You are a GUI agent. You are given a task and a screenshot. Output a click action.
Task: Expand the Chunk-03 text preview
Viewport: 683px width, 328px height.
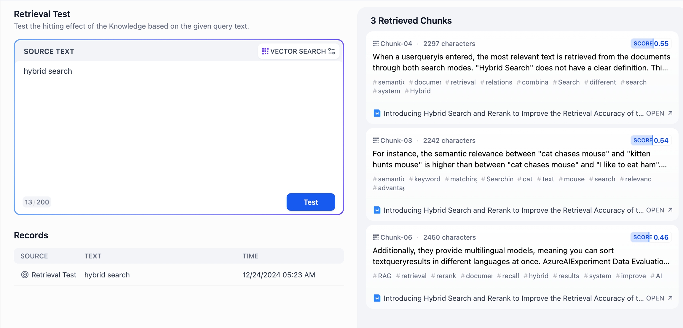[x=519, y=159]
